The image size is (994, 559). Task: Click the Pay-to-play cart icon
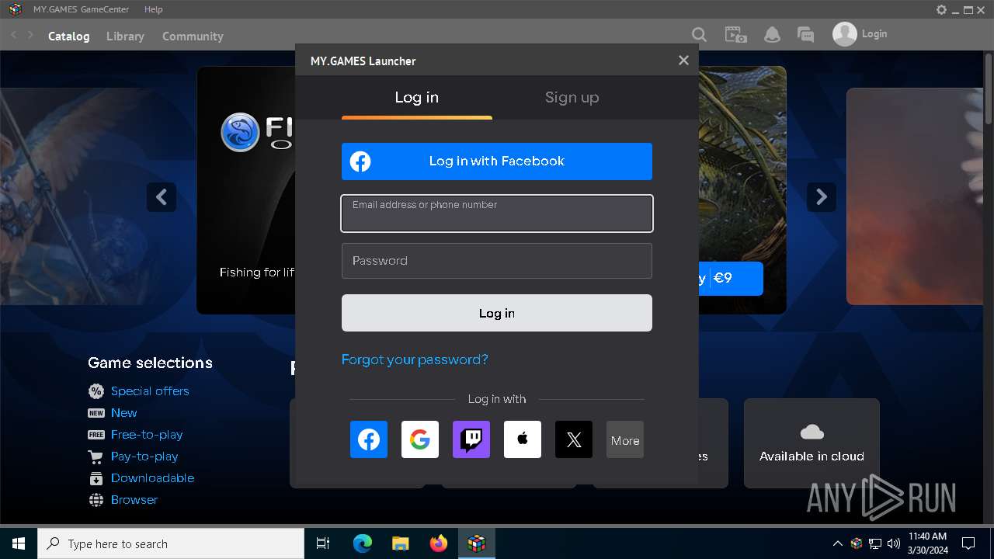pyautogui.click(x=96, y=457)
